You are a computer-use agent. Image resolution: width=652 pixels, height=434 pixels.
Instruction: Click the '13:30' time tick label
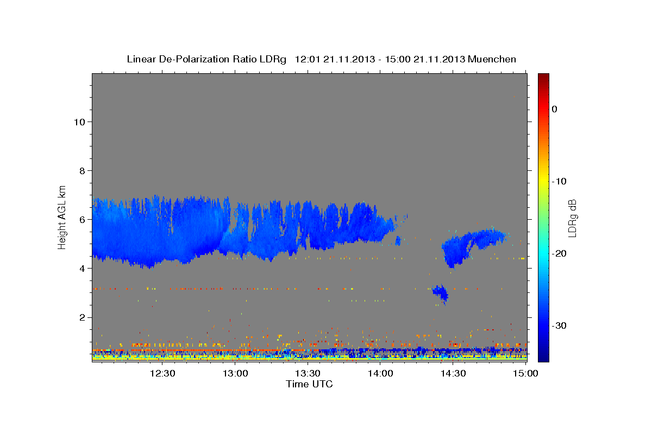pyautogui.click(x=308, y=373)
